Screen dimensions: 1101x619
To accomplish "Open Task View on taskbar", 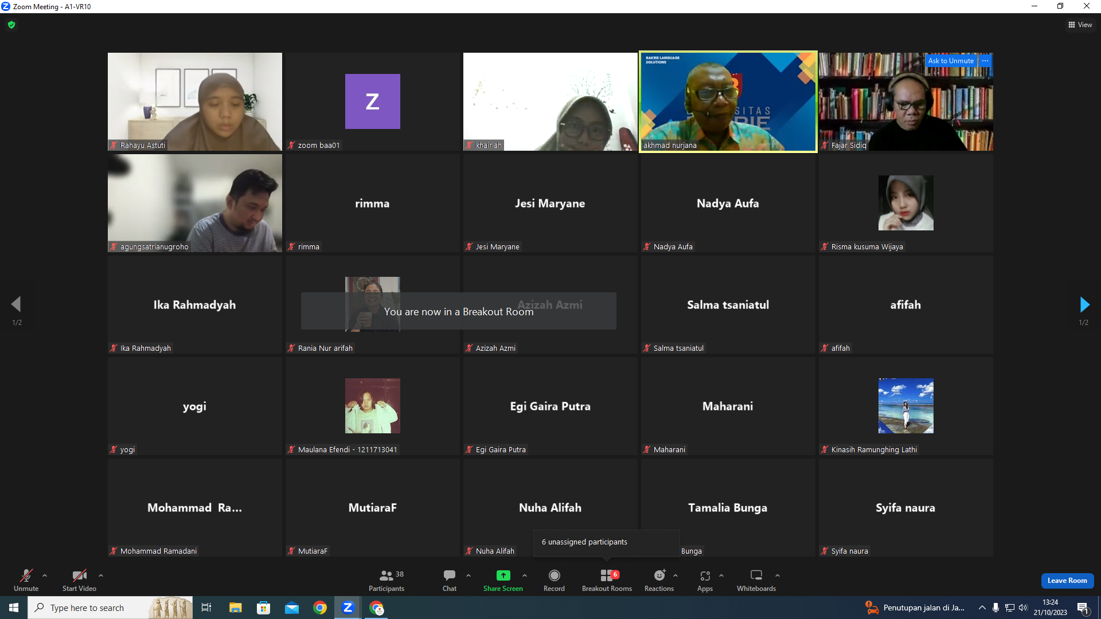I will click(206, 608).
